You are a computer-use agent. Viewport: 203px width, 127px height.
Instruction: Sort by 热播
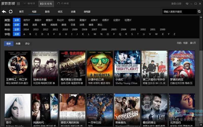(x=18, y=44)
